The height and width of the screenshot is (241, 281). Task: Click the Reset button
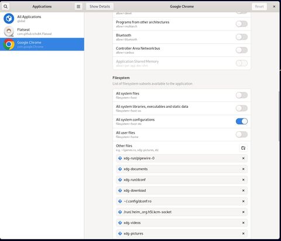pyautogui.click(x=259, y=6)
